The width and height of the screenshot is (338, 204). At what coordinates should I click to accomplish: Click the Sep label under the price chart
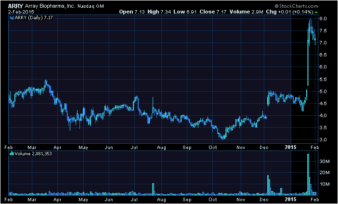pyautogui.click(x=187, y=148)
